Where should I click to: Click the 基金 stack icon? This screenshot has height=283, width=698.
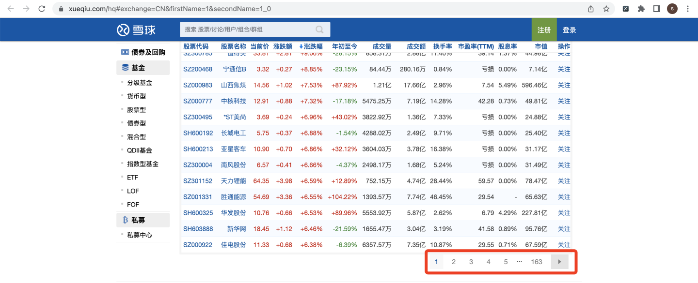pos(125,68)
